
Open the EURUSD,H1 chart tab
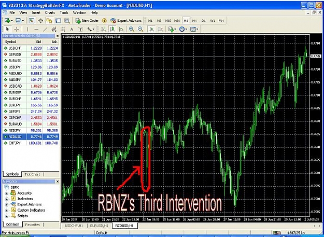tap(99, 226)
